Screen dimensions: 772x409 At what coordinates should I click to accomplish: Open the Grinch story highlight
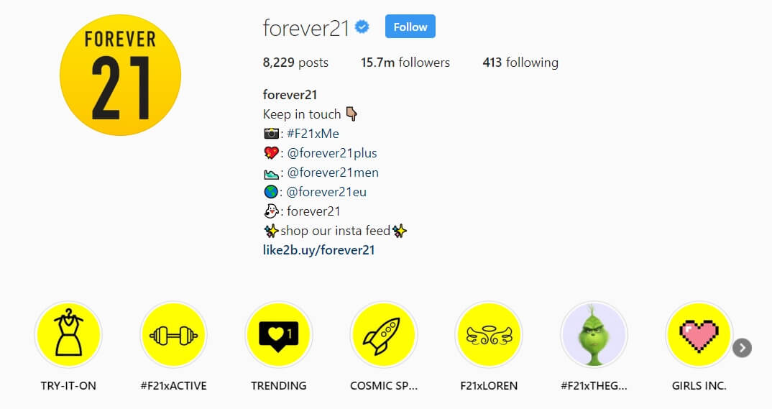click(x=594, y=335)
